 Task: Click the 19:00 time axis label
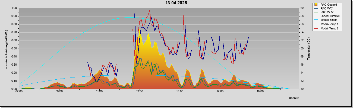[x=260, y=92]
